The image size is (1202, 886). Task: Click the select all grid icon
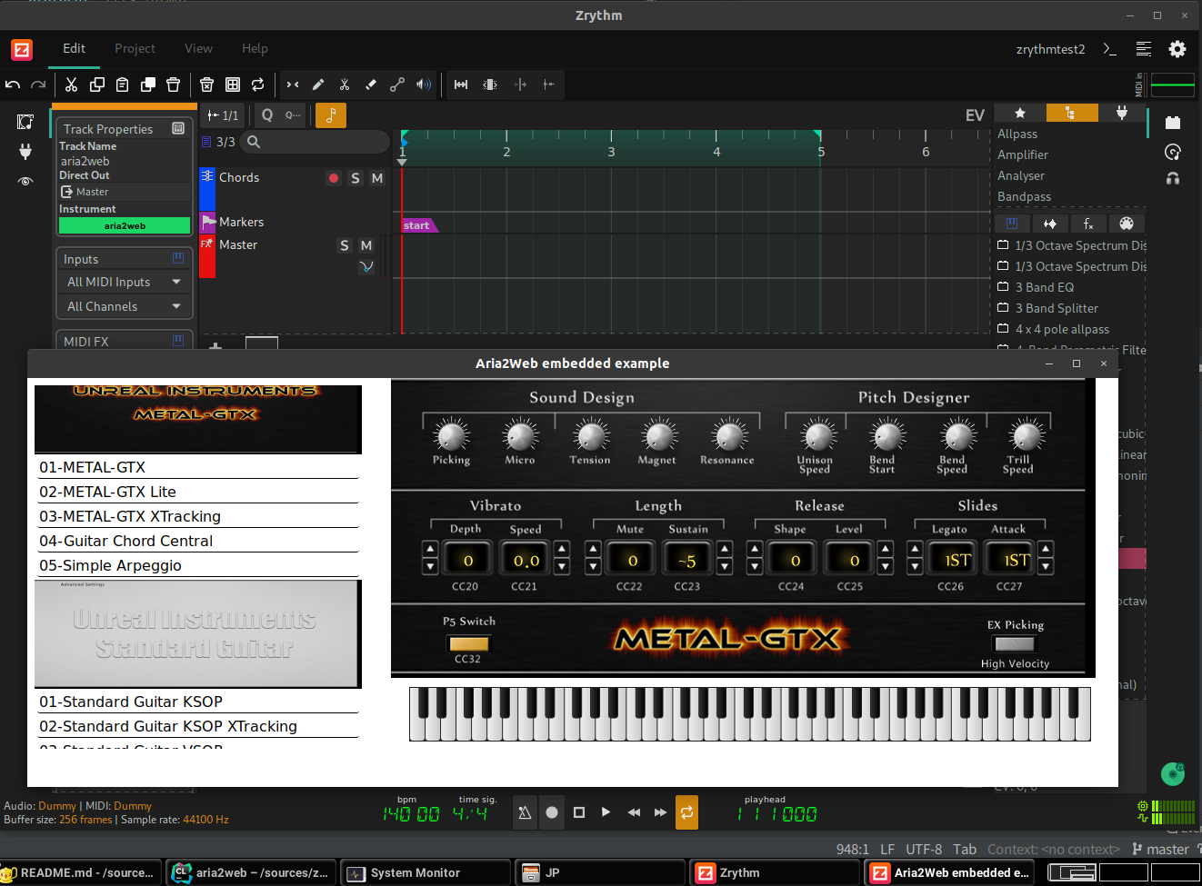[233, 85]
